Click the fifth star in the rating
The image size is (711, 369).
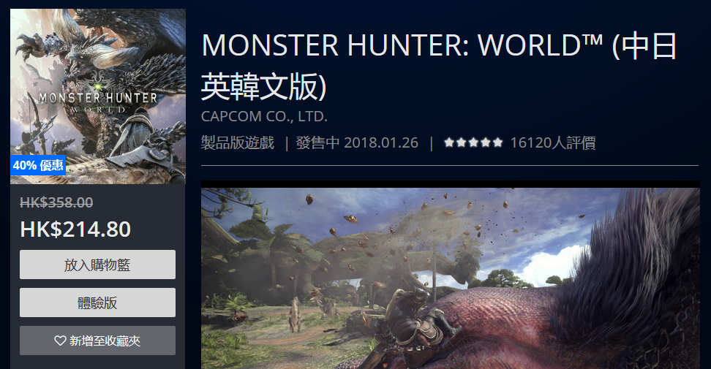point(498,142)
